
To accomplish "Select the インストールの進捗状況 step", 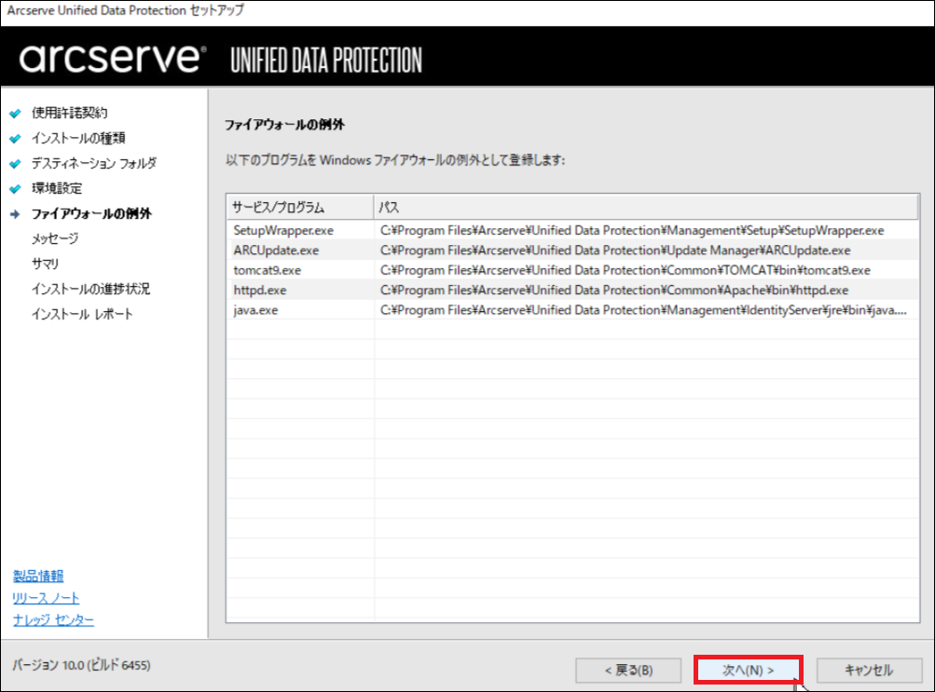I will click(90, 289).
